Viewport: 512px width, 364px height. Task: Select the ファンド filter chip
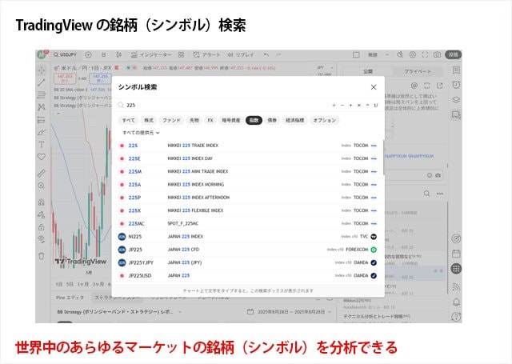171,121
